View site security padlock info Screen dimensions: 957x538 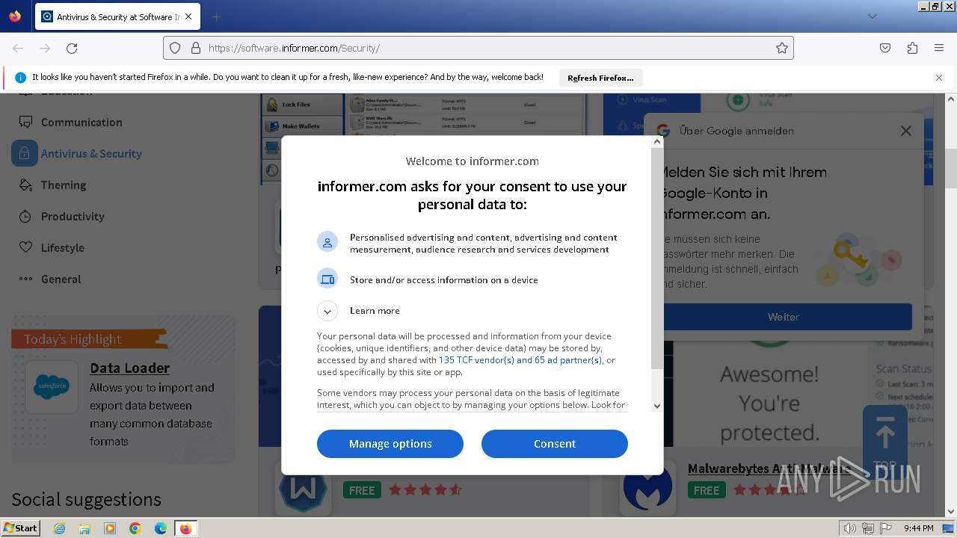(196, 48)
